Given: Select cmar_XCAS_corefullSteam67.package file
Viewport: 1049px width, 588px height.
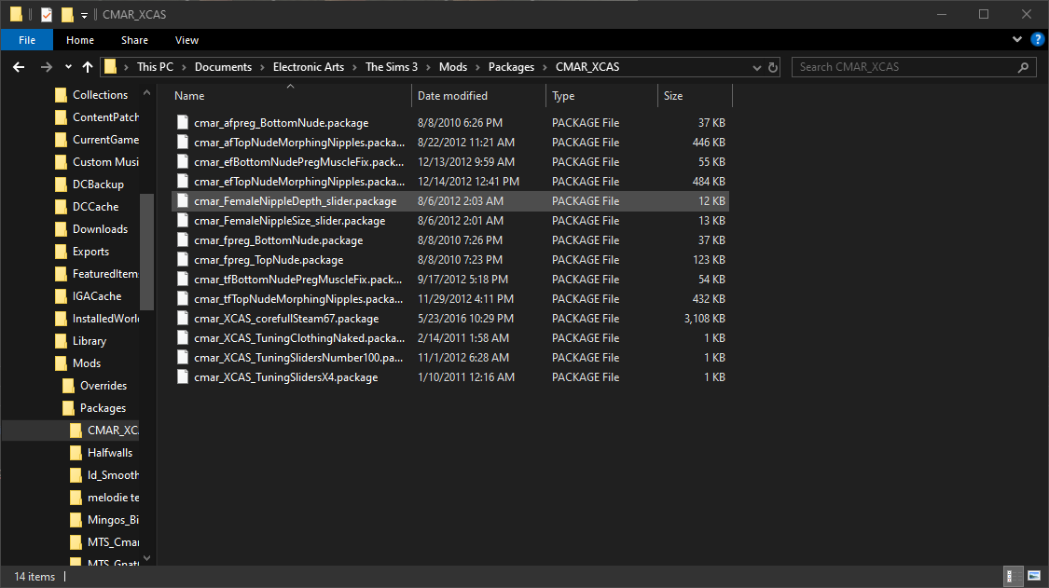Looking at the screenshot, I should 286,319.
